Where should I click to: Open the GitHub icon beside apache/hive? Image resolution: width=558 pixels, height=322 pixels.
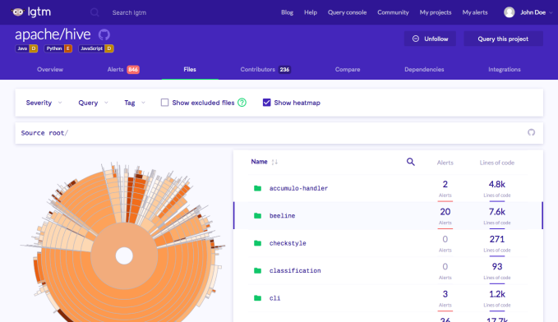(104, 34)
